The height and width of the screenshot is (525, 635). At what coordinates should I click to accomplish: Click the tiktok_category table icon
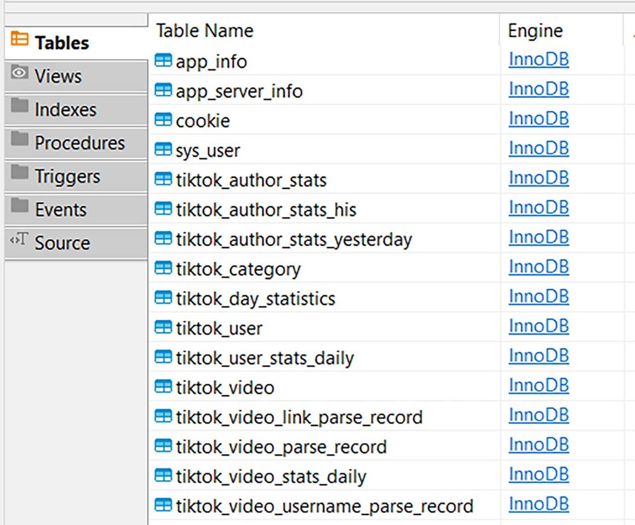pos(163,268)
